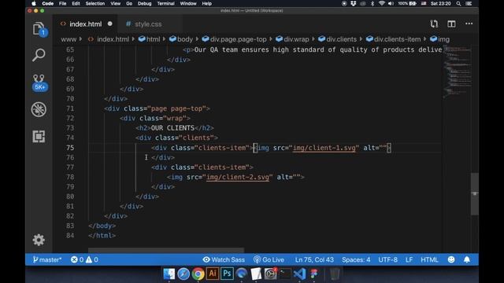504x283 pixels.
Task: Click the Bluetooth icon in menu bar
Action: coord(372,3)
